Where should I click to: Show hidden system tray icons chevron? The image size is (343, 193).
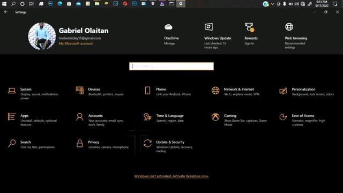tap(273, 4)
